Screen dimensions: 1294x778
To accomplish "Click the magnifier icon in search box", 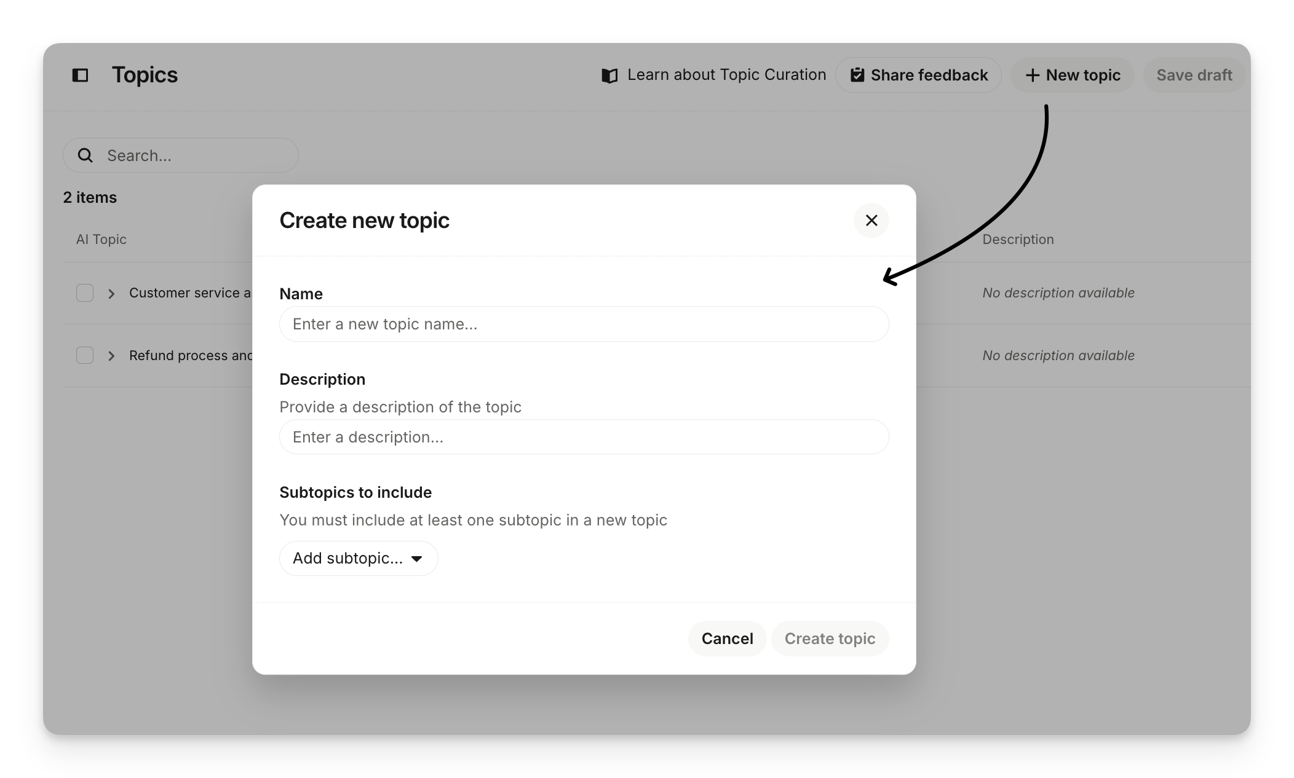I will click(x=85, y=155).
